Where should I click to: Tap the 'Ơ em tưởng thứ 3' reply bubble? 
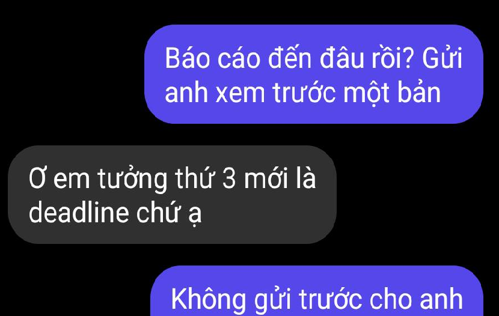click(x=172, y=195)
